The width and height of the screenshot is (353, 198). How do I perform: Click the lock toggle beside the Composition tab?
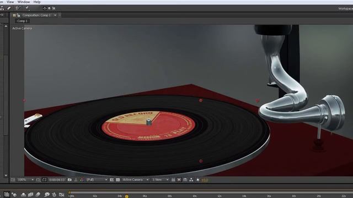pos(18,15)
